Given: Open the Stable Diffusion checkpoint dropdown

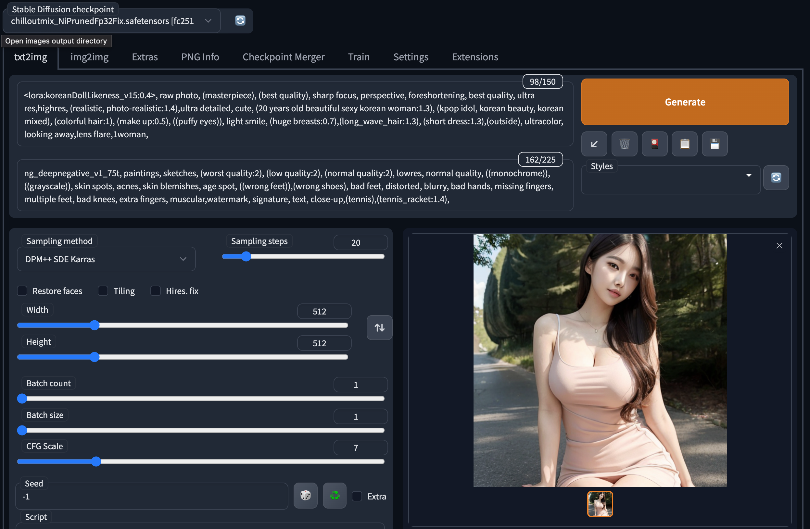Looking at the screenshot, I should point(112,21).
